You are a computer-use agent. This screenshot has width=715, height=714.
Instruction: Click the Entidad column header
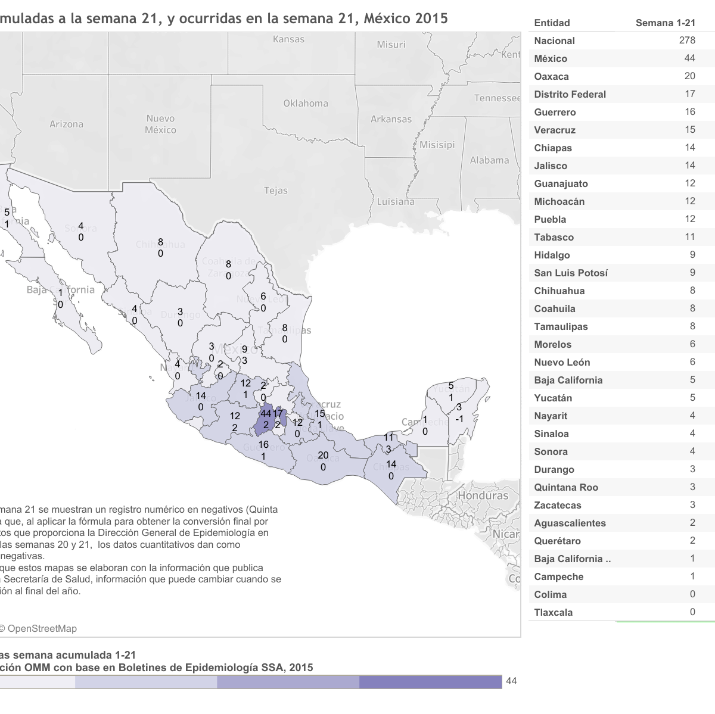(552, 23)
